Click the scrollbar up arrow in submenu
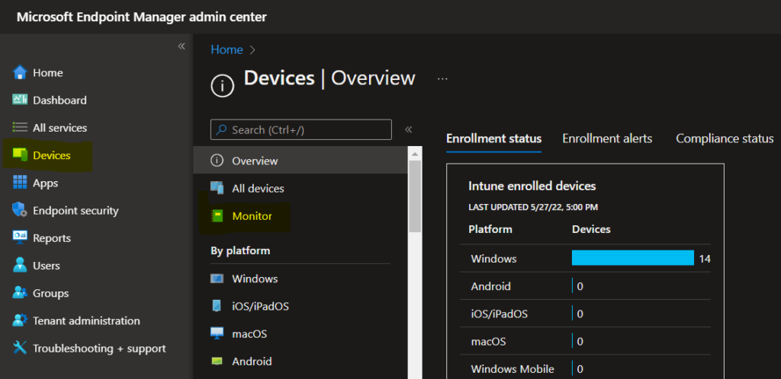The image size is (781, 379). [414, 154]
